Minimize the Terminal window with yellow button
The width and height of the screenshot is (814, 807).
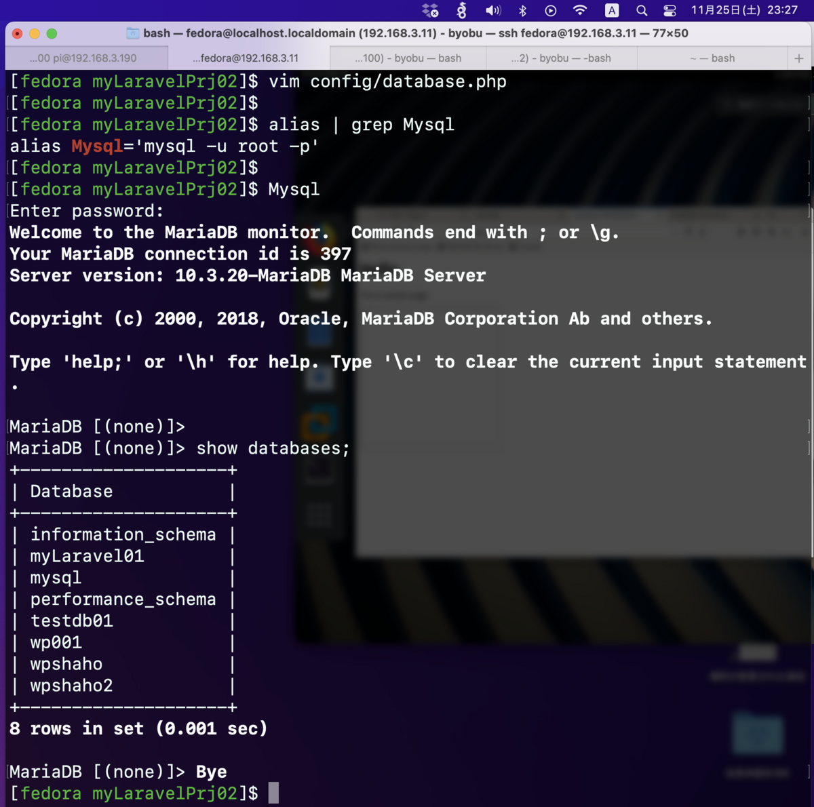[x=35, y=33]
